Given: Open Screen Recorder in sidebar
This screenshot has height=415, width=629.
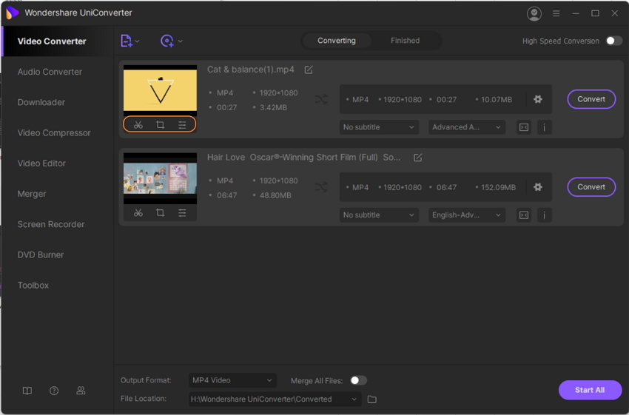Looking at the screenshot, I should [51, 224].
